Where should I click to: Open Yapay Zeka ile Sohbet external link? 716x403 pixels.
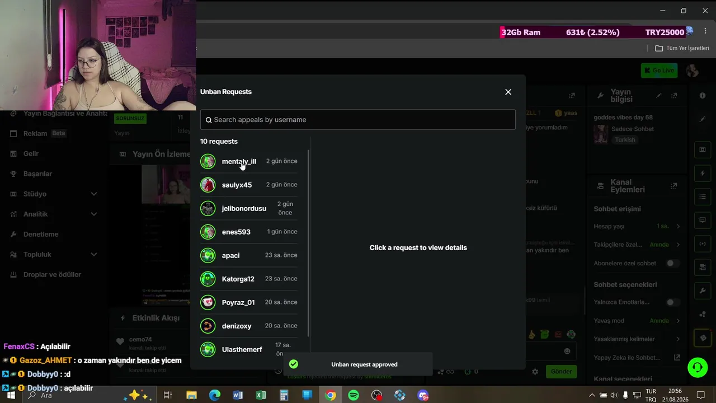(677, 358)
